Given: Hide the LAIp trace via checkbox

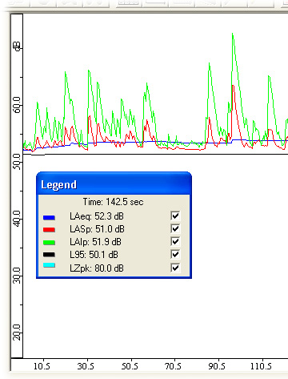Looking at the screenshot, I should point(175,241).
